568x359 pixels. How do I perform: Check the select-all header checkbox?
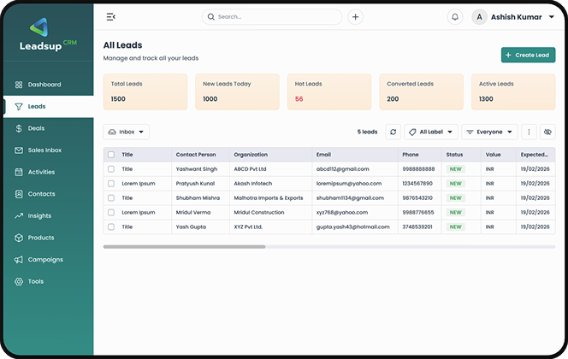tap(110, 155)
